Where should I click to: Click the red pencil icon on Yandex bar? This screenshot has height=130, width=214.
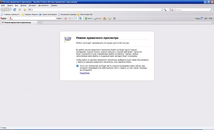(x=66, y=19)
